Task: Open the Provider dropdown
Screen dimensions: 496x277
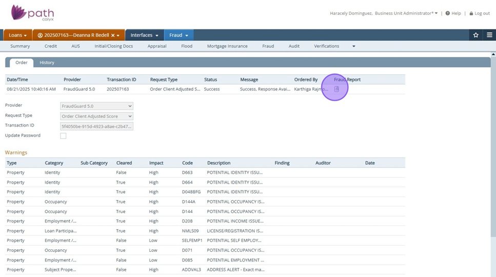Action: click(x=96, y=106)
